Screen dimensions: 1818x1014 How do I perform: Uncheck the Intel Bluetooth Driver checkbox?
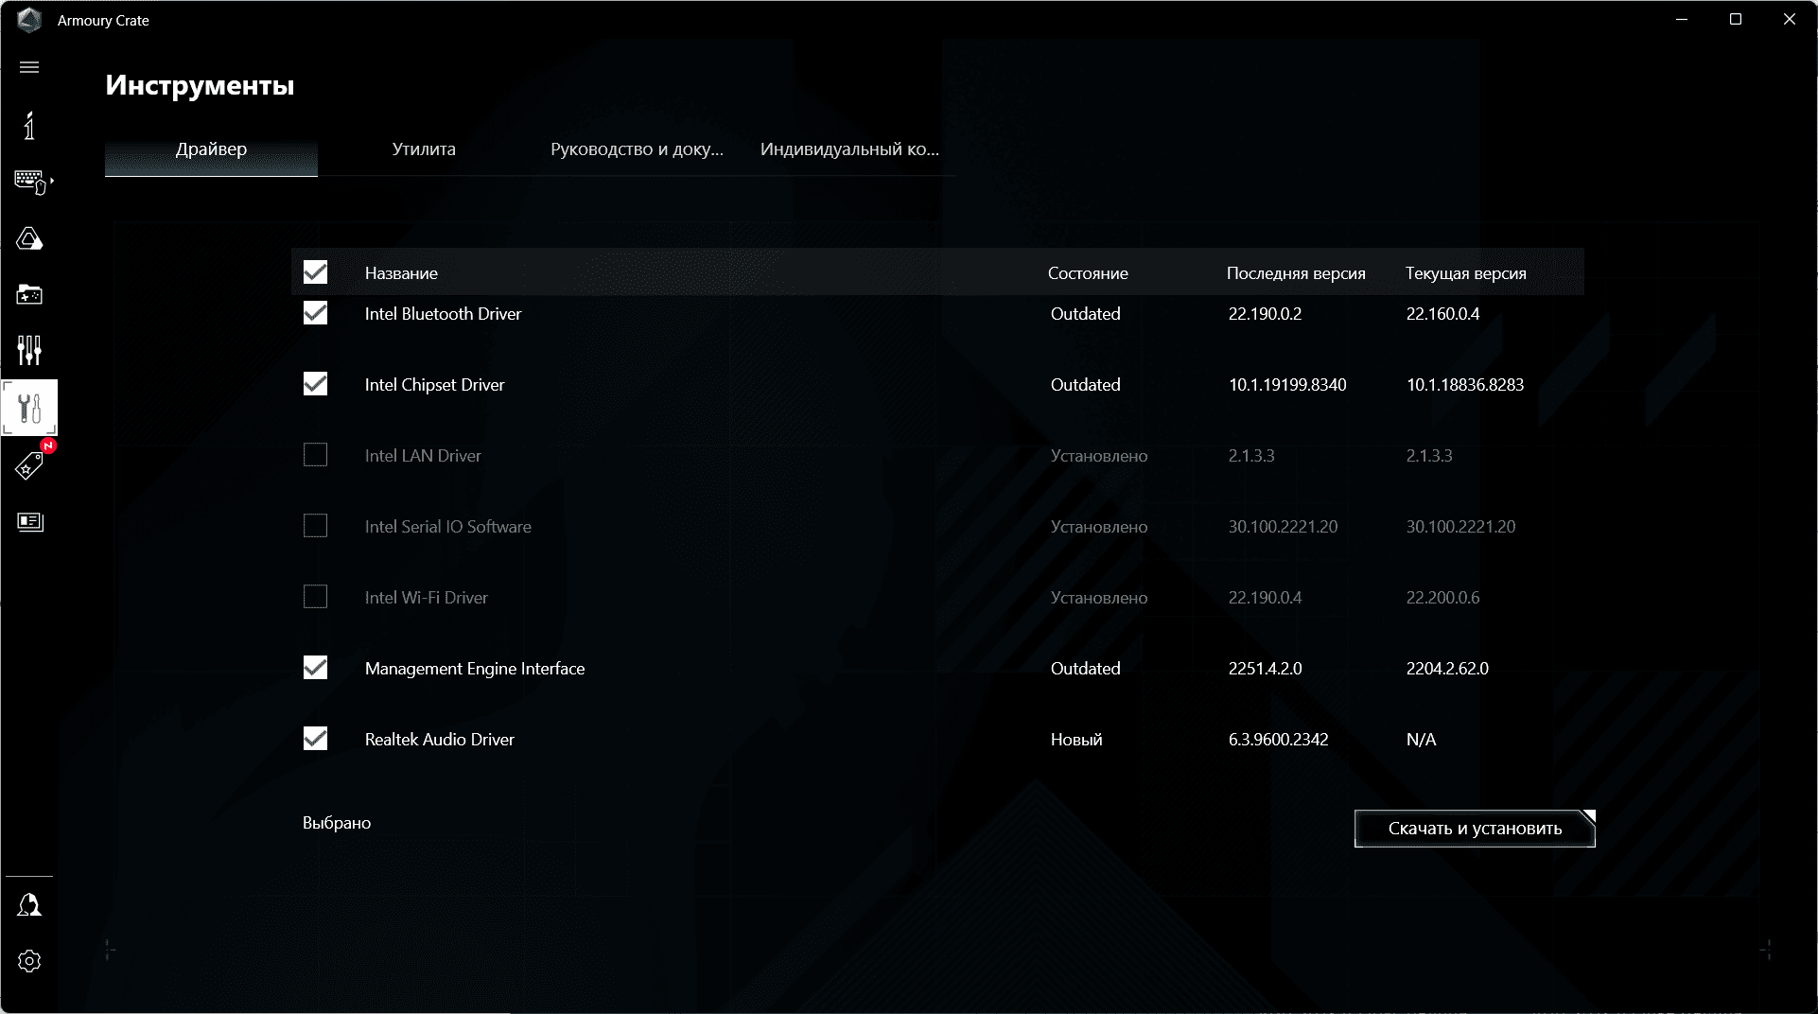click(x=315, y=313)
